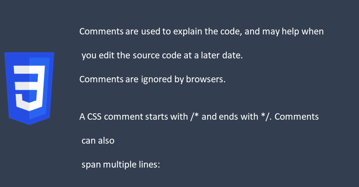Click the line 'A CSS comment starts with'
The image size is (359, 187).
pos(199,117)
